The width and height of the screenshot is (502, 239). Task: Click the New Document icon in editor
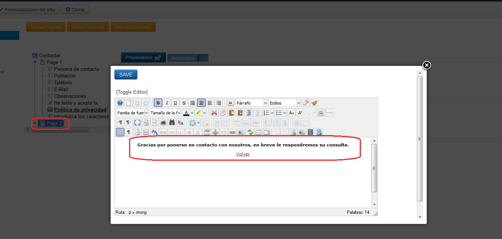(128, 103)
